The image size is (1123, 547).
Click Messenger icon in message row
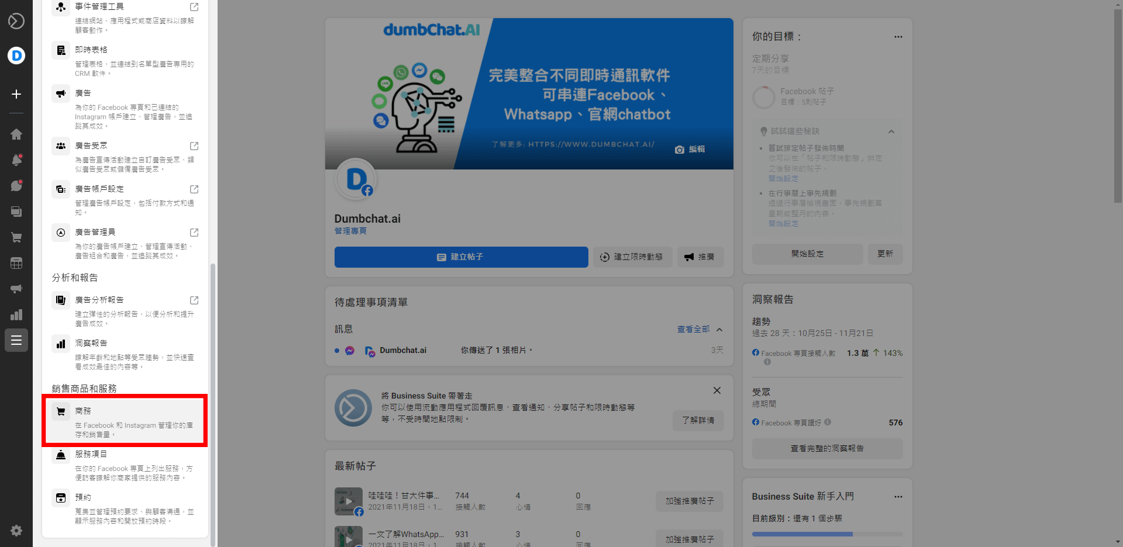(x=350, y=351)
